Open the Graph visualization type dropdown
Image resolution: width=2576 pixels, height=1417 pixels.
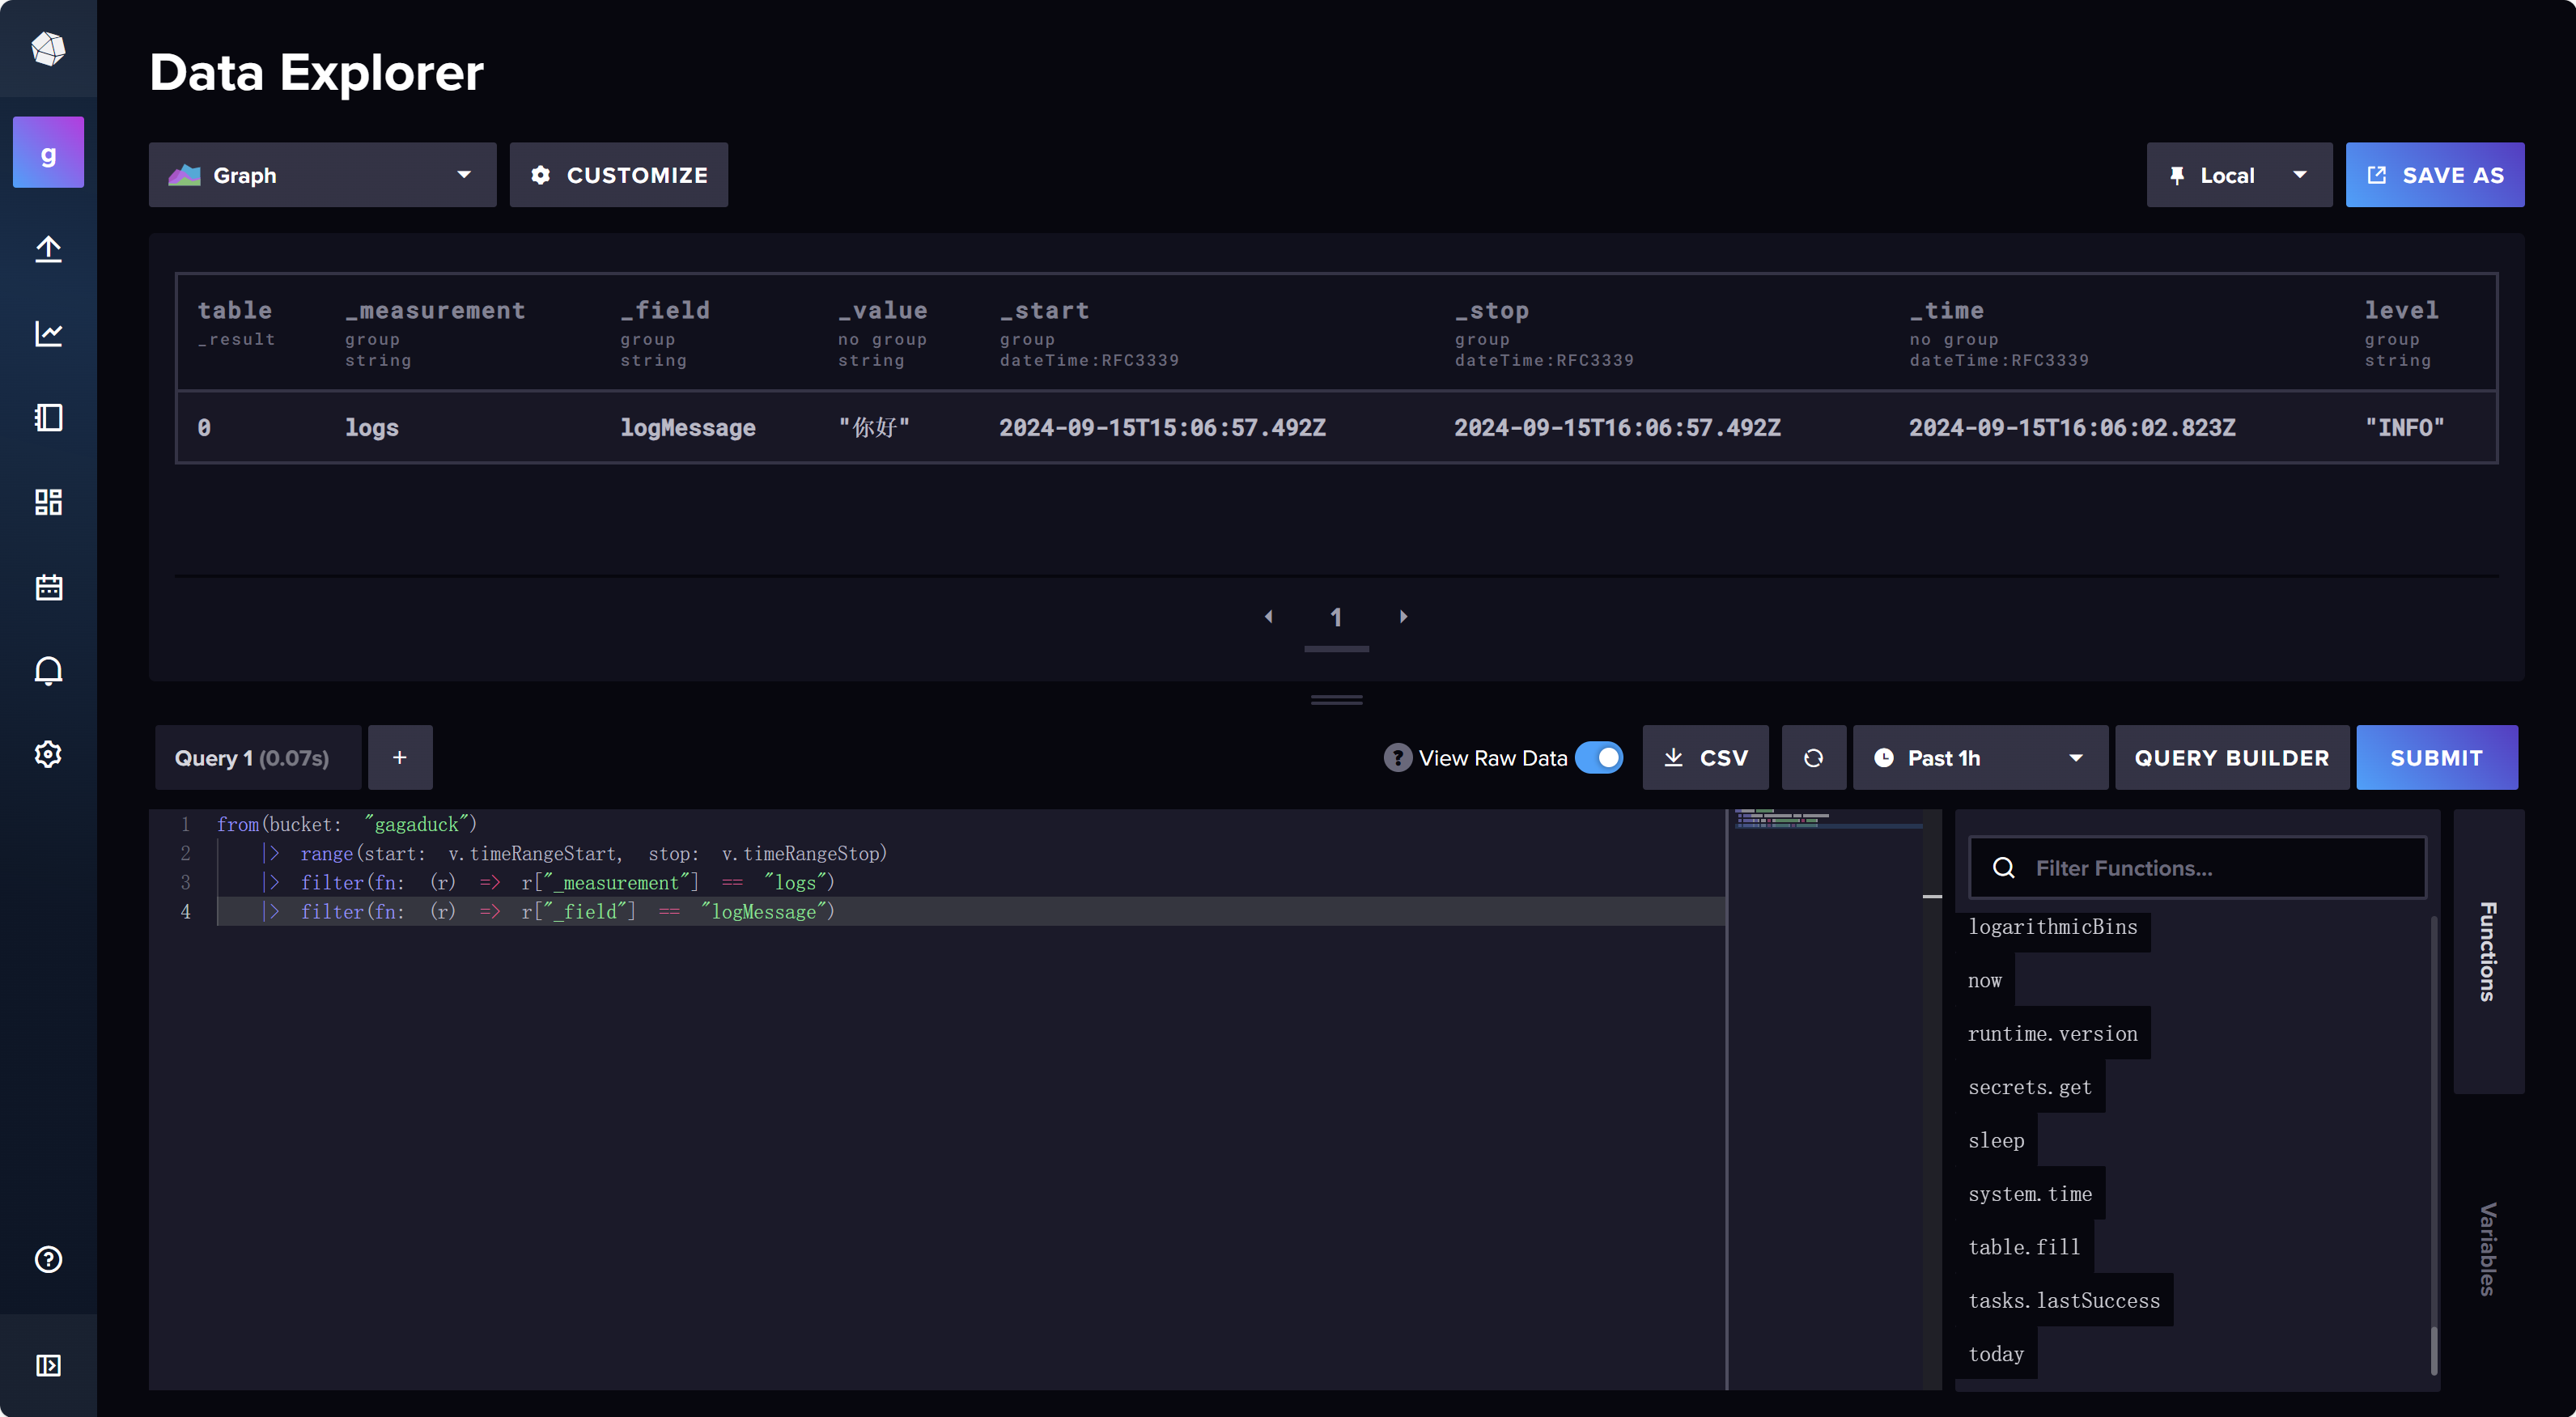[322, 175]
